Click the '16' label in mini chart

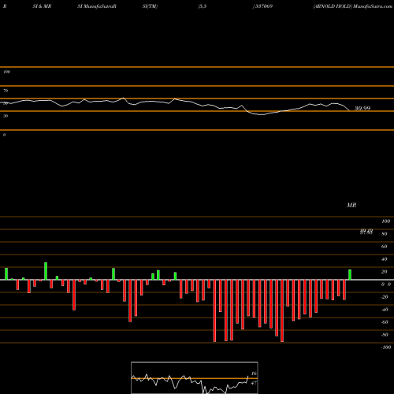254,374
